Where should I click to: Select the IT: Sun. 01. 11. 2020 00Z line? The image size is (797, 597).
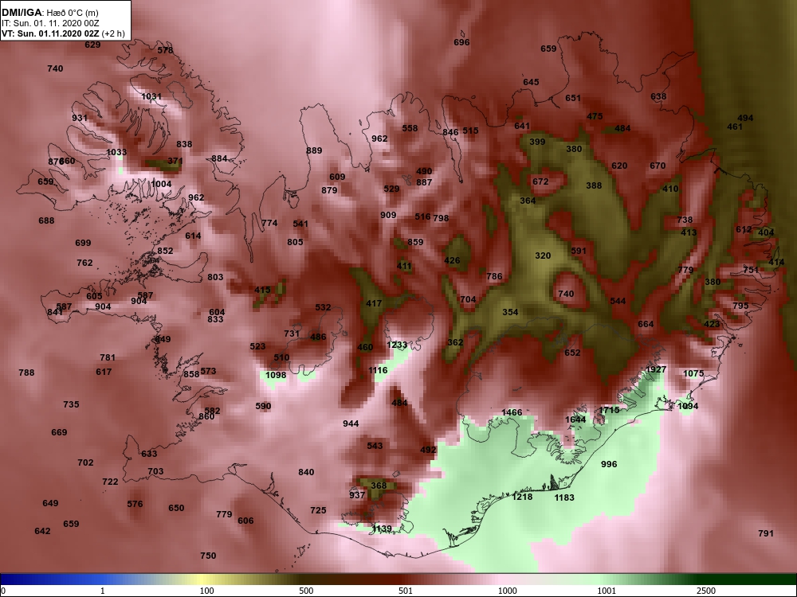(x=49, y=23)
